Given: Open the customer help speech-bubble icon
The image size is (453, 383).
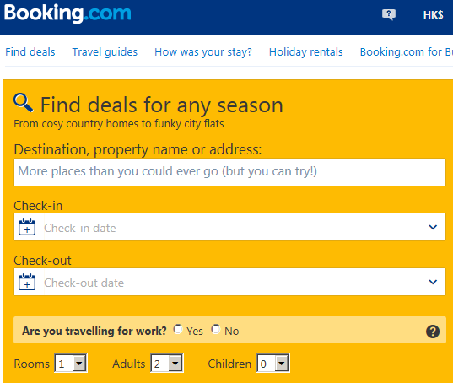Looking at the screenshot, I should (389, 14).
